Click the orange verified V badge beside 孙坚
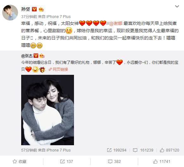This screenshot has height=167, width=184. point(34,9)
